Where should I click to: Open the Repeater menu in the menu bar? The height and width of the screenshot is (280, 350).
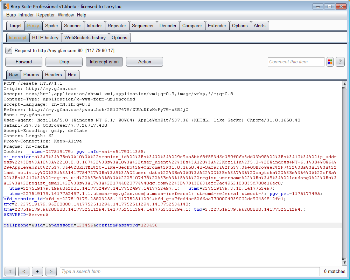(45, 15)
